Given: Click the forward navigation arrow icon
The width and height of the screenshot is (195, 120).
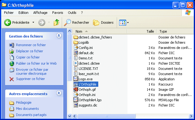Looking at the screenshot, I should point(42,22).
